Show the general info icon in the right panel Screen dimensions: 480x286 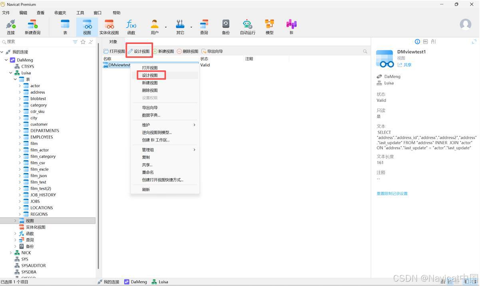click(x=417, y=42)
